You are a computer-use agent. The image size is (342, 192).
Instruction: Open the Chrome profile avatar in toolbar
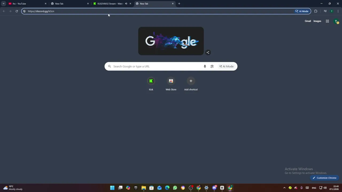click(332, 11)
